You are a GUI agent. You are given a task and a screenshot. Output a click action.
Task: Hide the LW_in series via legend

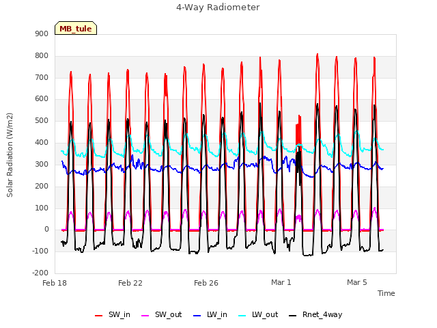pyautogui.click(x=210, y=315)
